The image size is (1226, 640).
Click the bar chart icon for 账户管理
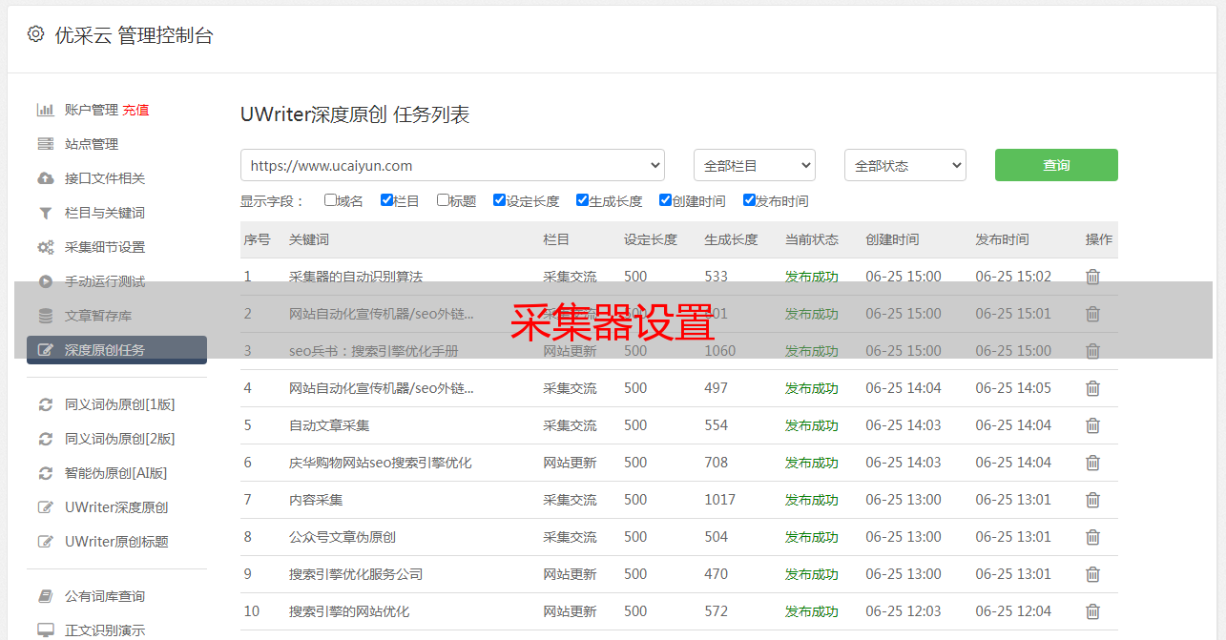click(x=45, y=110)
